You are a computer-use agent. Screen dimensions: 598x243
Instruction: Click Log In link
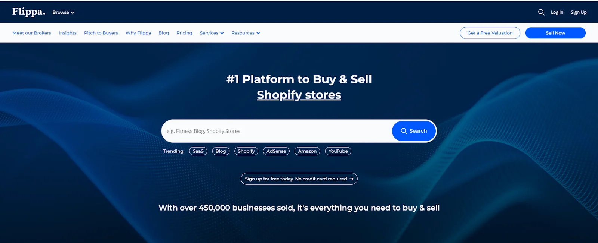click(557, 12)
